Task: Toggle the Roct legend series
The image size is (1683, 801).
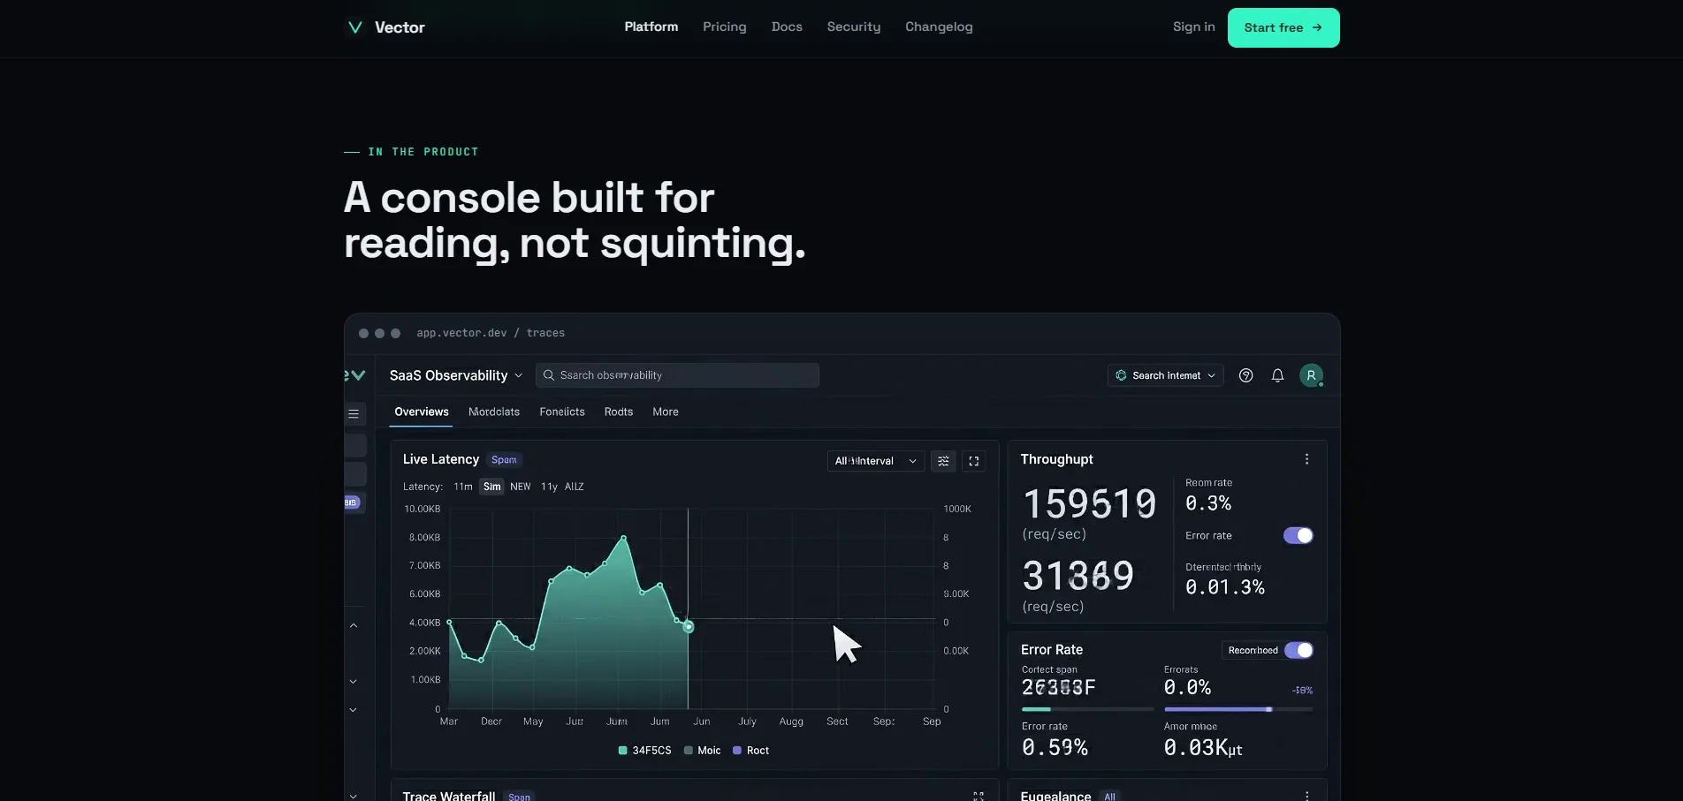Action: (750, 751)
